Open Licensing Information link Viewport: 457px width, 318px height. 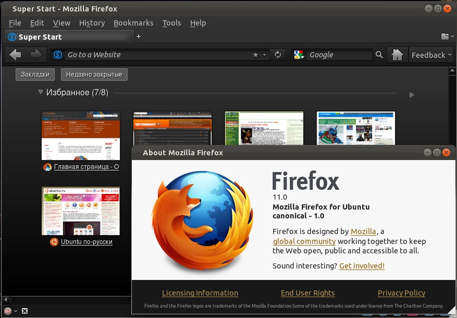click(200, 293)
